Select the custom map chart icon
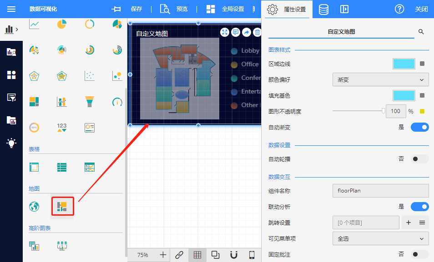434x262 pixels. click(x=62, y=207)
